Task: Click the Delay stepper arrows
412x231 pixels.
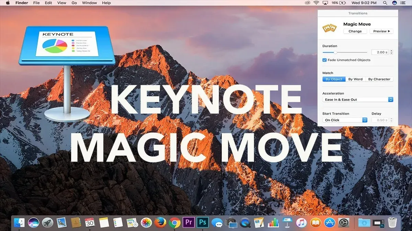Action: pos(391,120)
